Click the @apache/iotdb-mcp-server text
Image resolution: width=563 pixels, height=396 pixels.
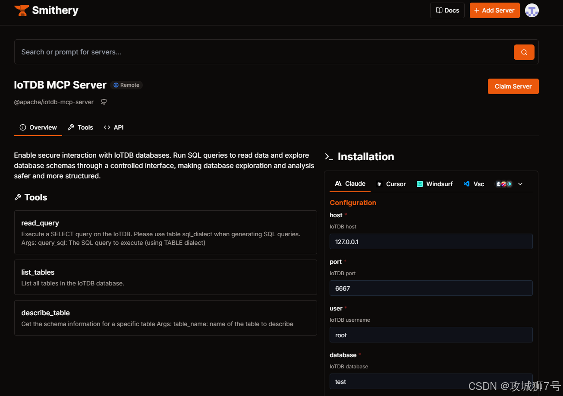pos(54,102)
